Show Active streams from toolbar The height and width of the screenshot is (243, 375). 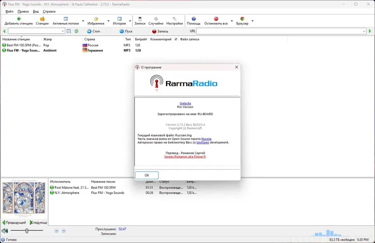(66, 21)
